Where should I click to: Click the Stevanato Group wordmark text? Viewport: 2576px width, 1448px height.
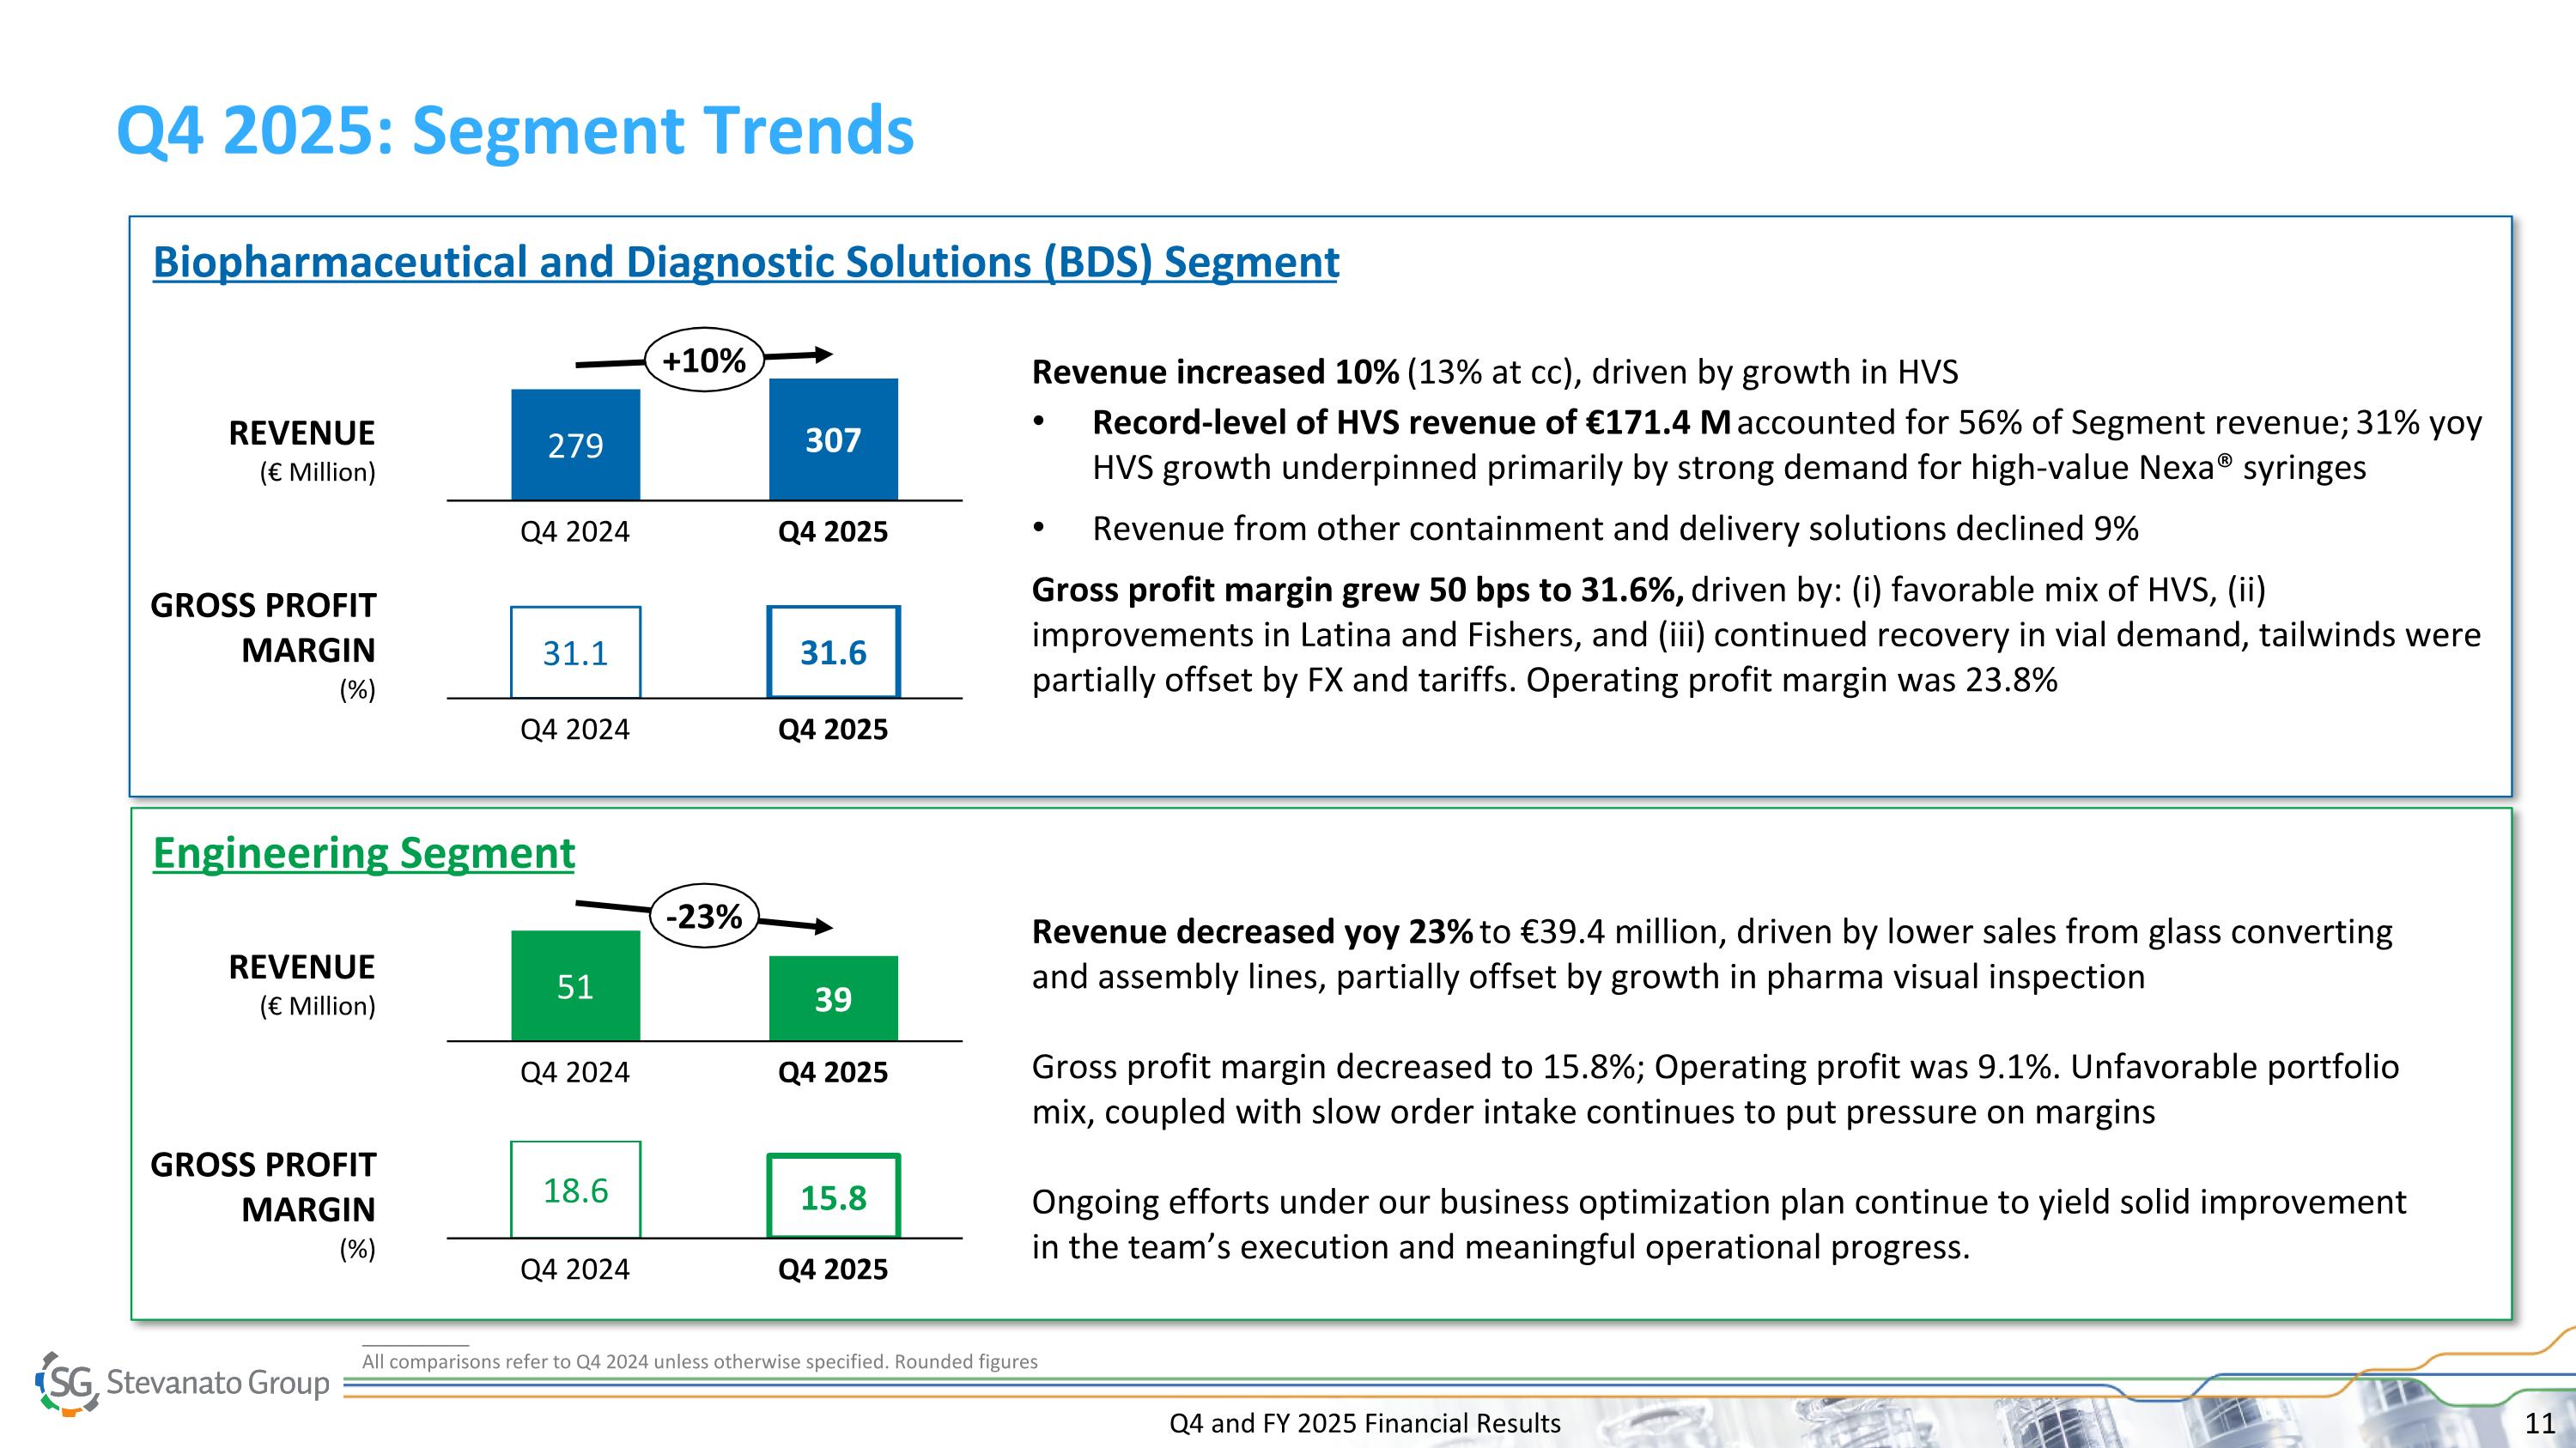[x=218, y=1383]
